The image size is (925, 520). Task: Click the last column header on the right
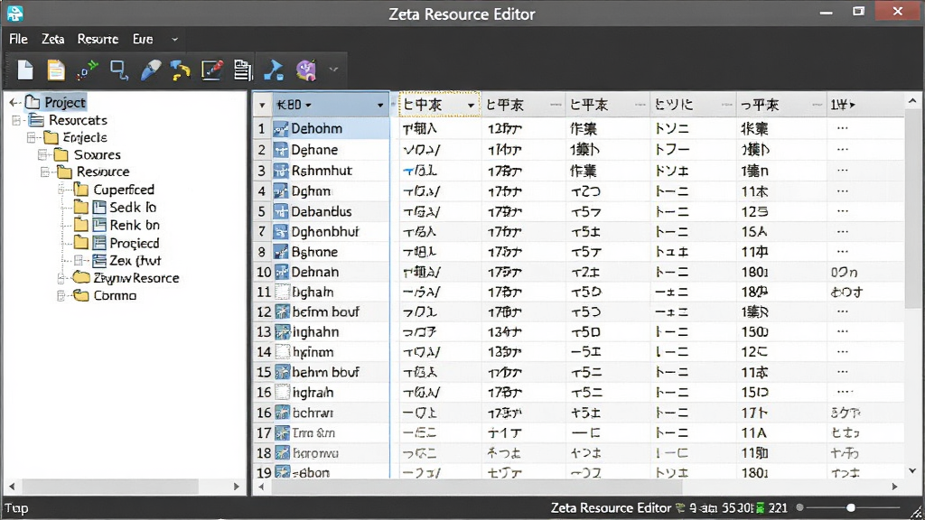point(843,105)
